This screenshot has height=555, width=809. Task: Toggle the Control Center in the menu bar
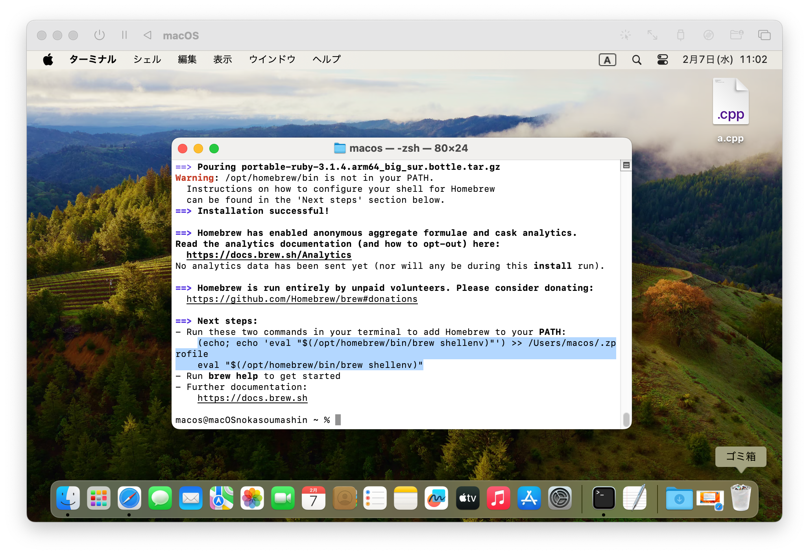pyautogui.click(x=663, y=60)
